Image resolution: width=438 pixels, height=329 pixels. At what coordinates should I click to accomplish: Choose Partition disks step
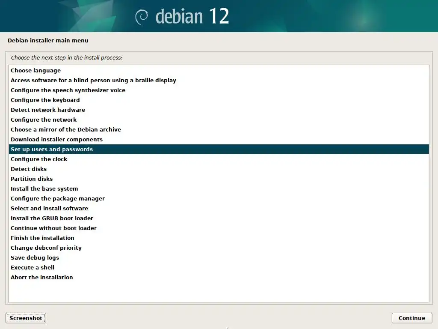click(x=219, y=179)
